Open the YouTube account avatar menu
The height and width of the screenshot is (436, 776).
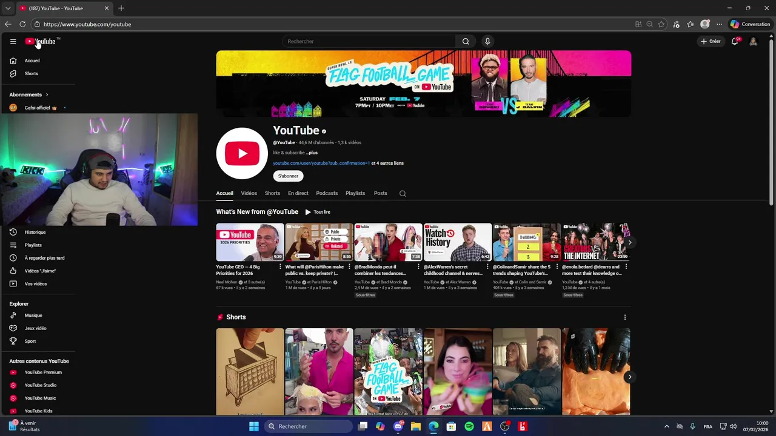(753, 41)
